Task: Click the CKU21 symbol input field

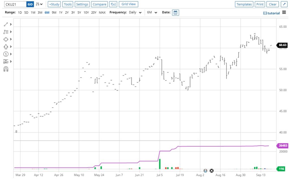Action: pyautogui.click(x=15, y=4)
